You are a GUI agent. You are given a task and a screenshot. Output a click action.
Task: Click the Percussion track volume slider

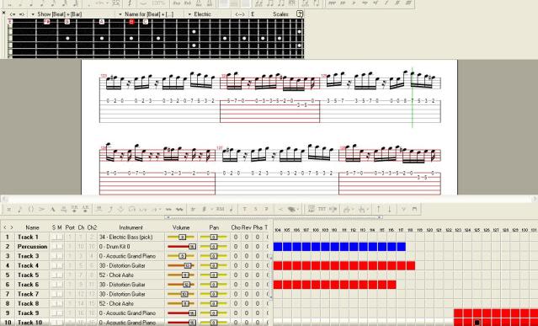(x=181, y=247)
